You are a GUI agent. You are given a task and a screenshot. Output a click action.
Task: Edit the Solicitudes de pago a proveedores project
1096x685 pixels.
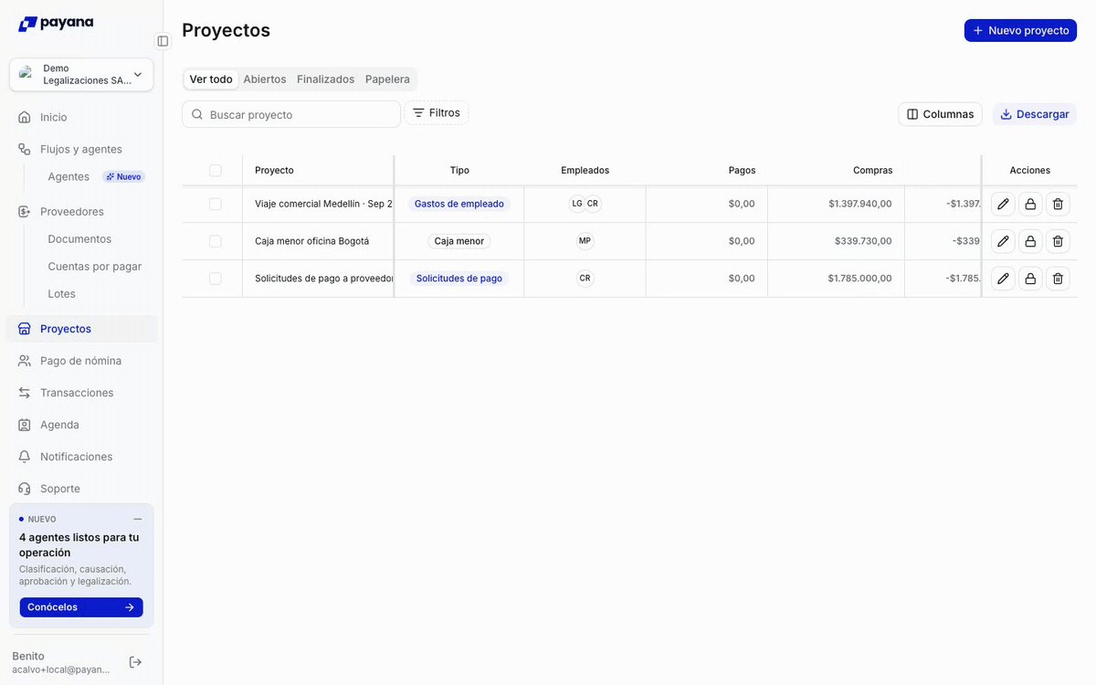click(1003, 278)
